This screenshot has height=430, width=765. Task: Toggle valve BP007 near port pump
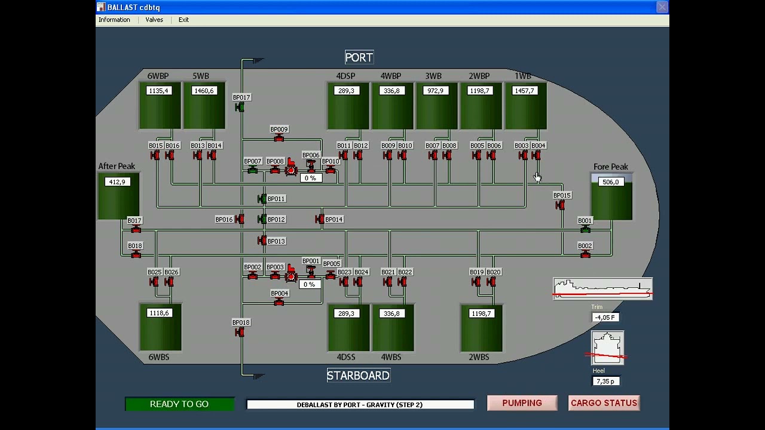point(252,170)
